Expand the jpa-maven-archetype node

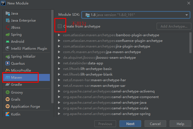pos(59,52)
